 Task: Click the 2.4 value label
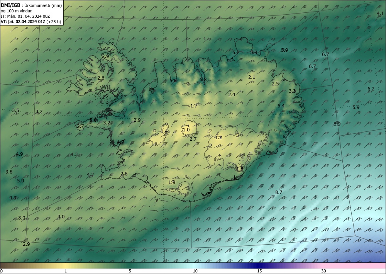tap(232, 94)
